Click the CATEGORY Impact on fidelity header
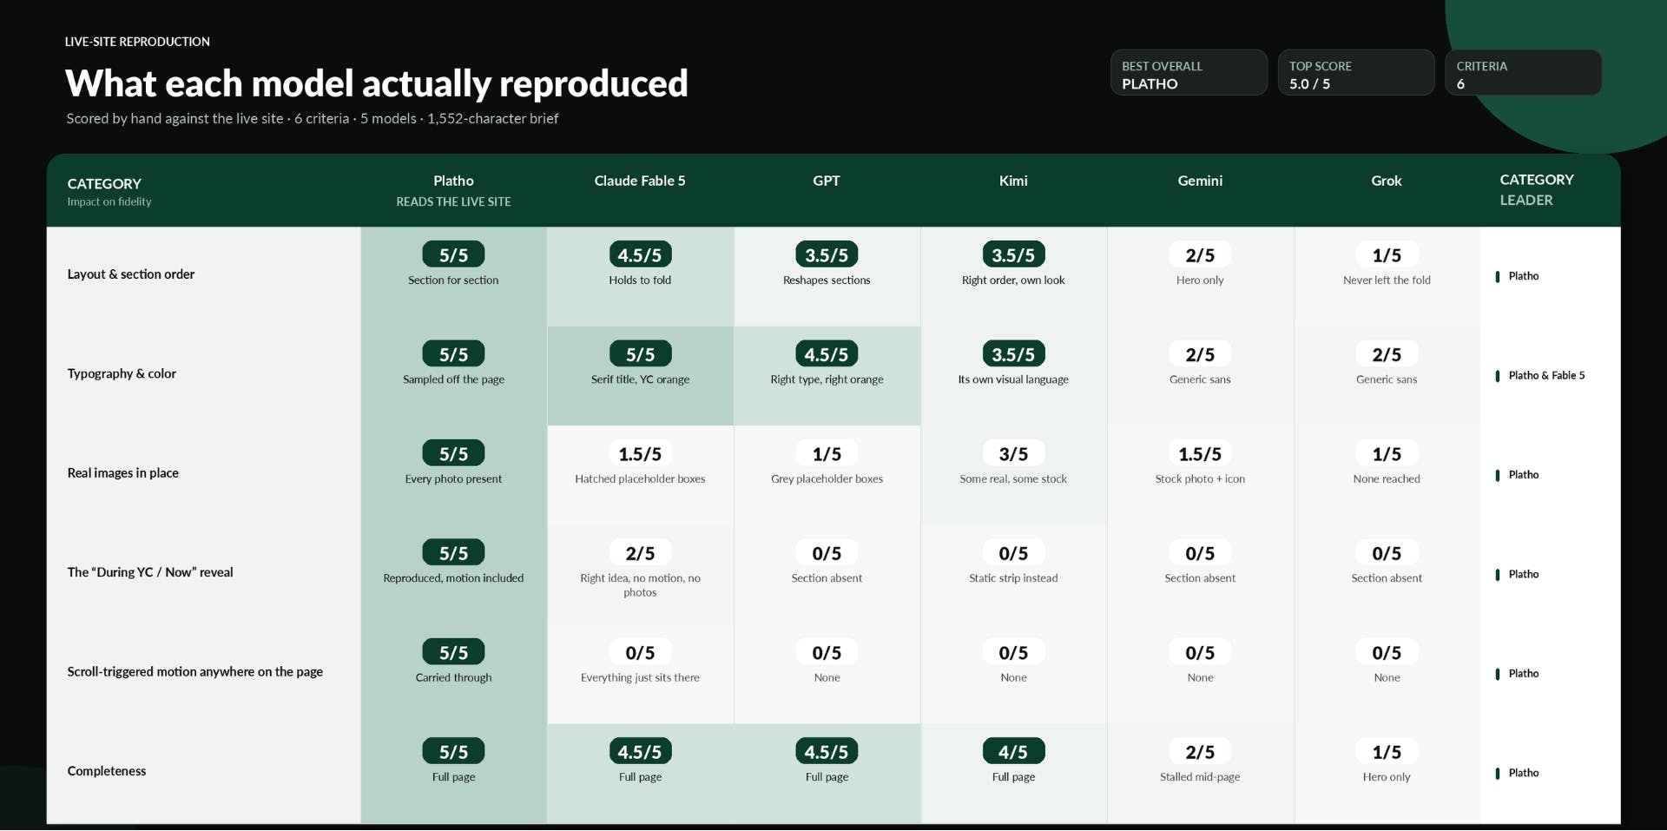 coord(109,191)
